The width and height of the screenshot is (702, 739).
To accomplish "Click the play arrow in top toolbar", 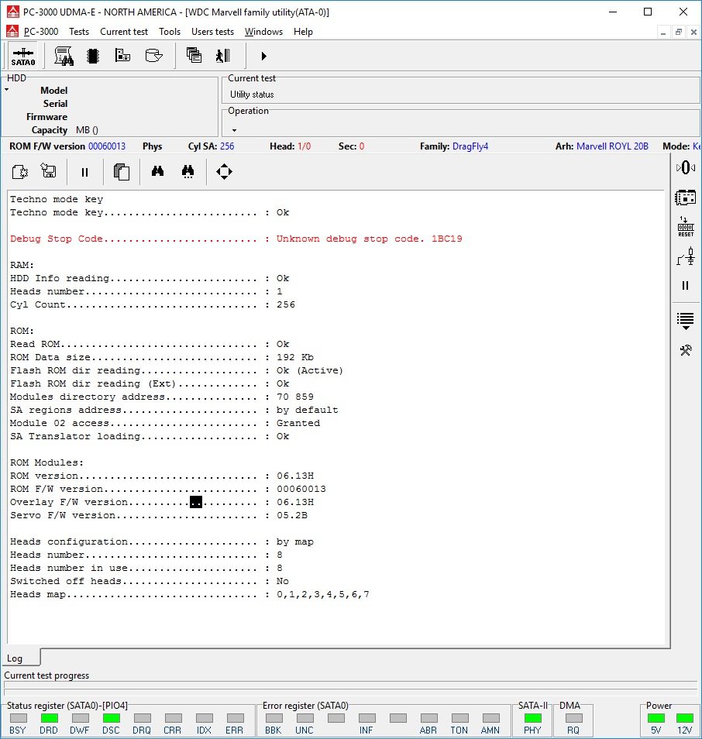I will 263,56.
